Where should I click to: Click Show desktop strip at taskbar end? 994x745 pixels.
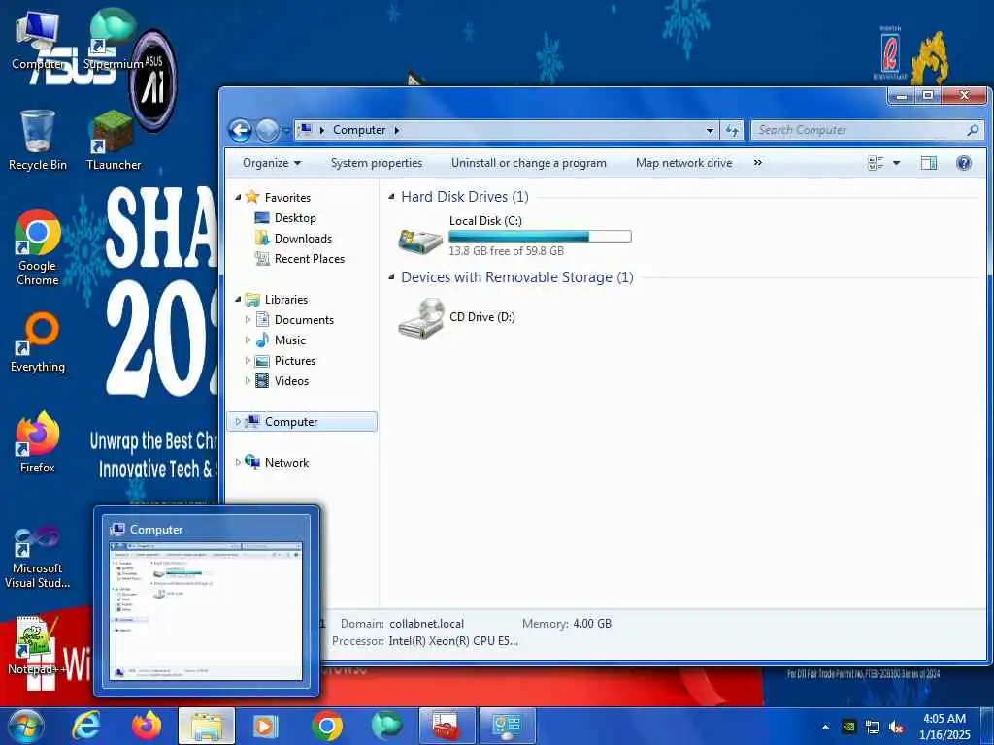pos(987,726)
